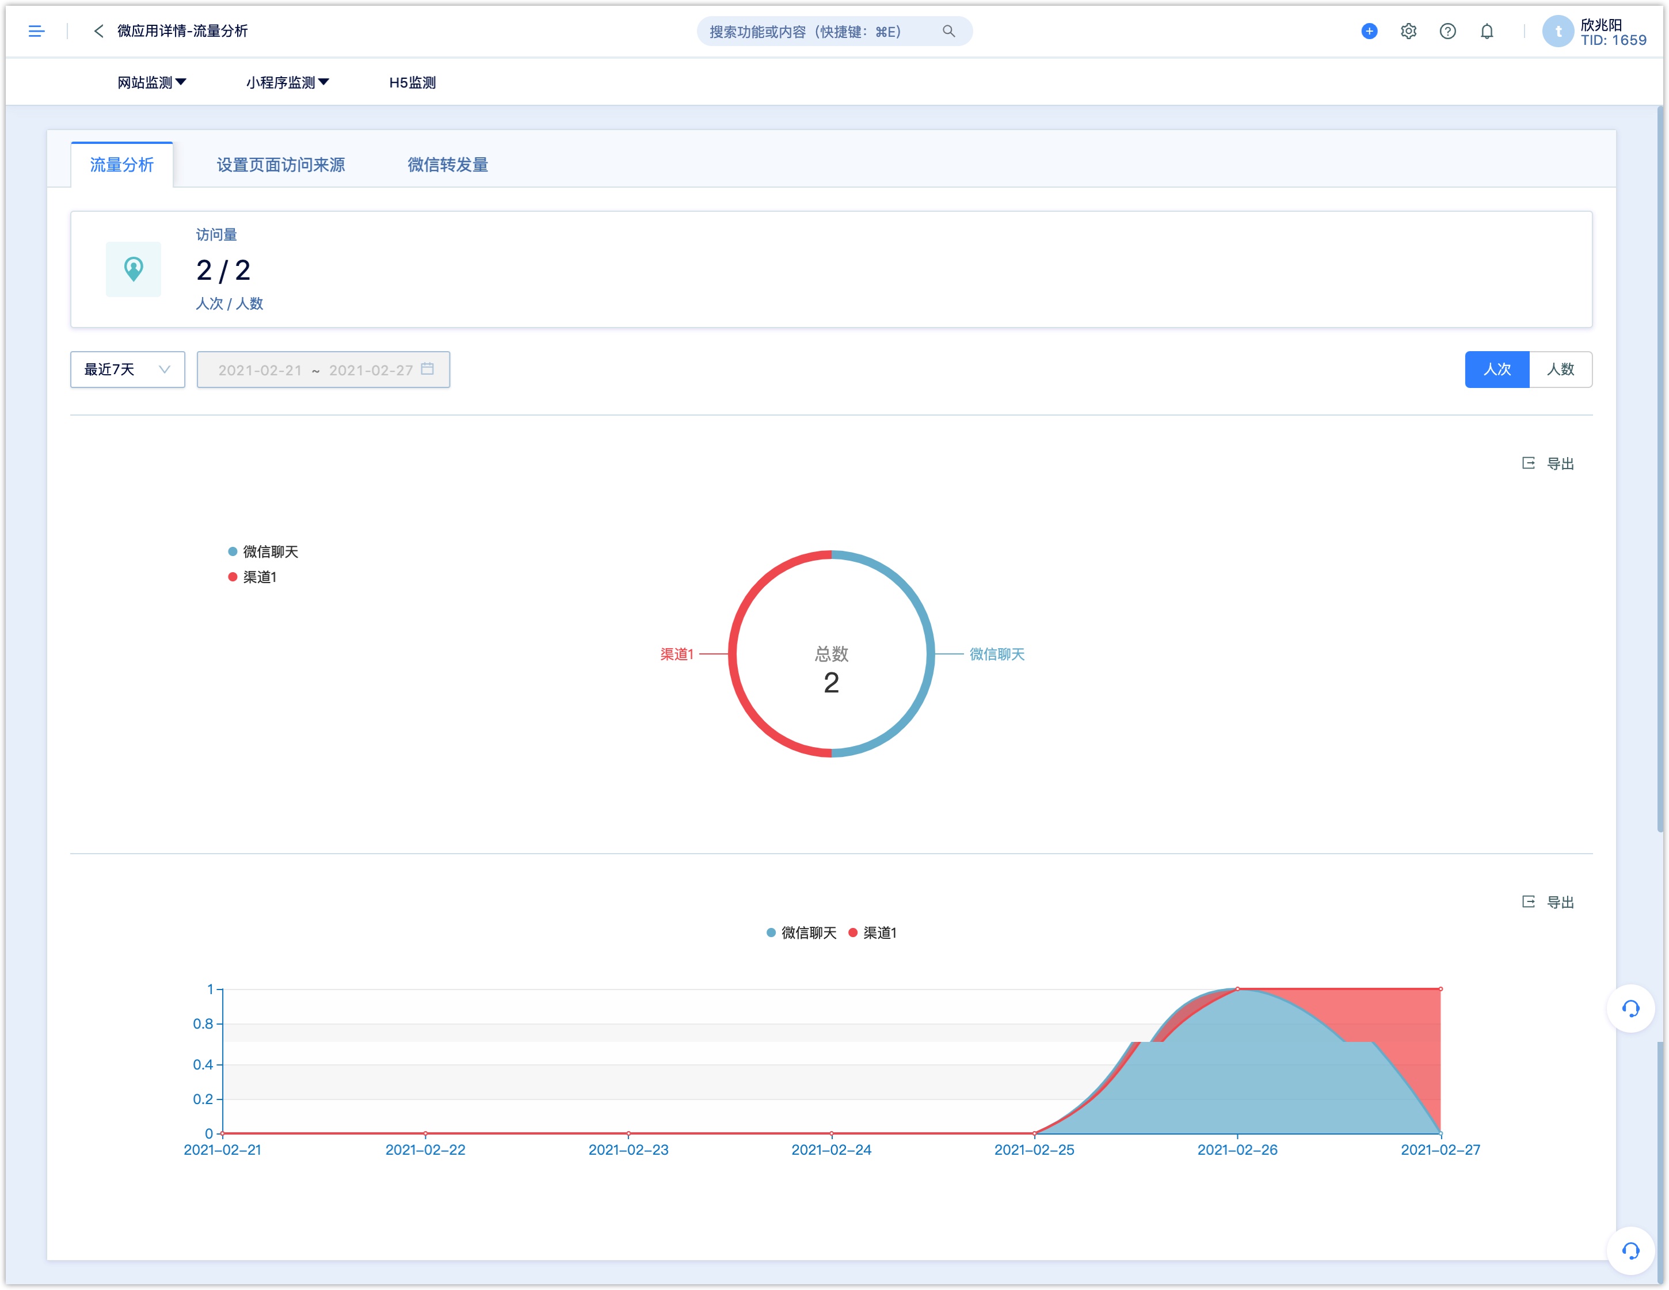
Task: Click 导出 text above line chart
Action: (x=1560, y=903)
